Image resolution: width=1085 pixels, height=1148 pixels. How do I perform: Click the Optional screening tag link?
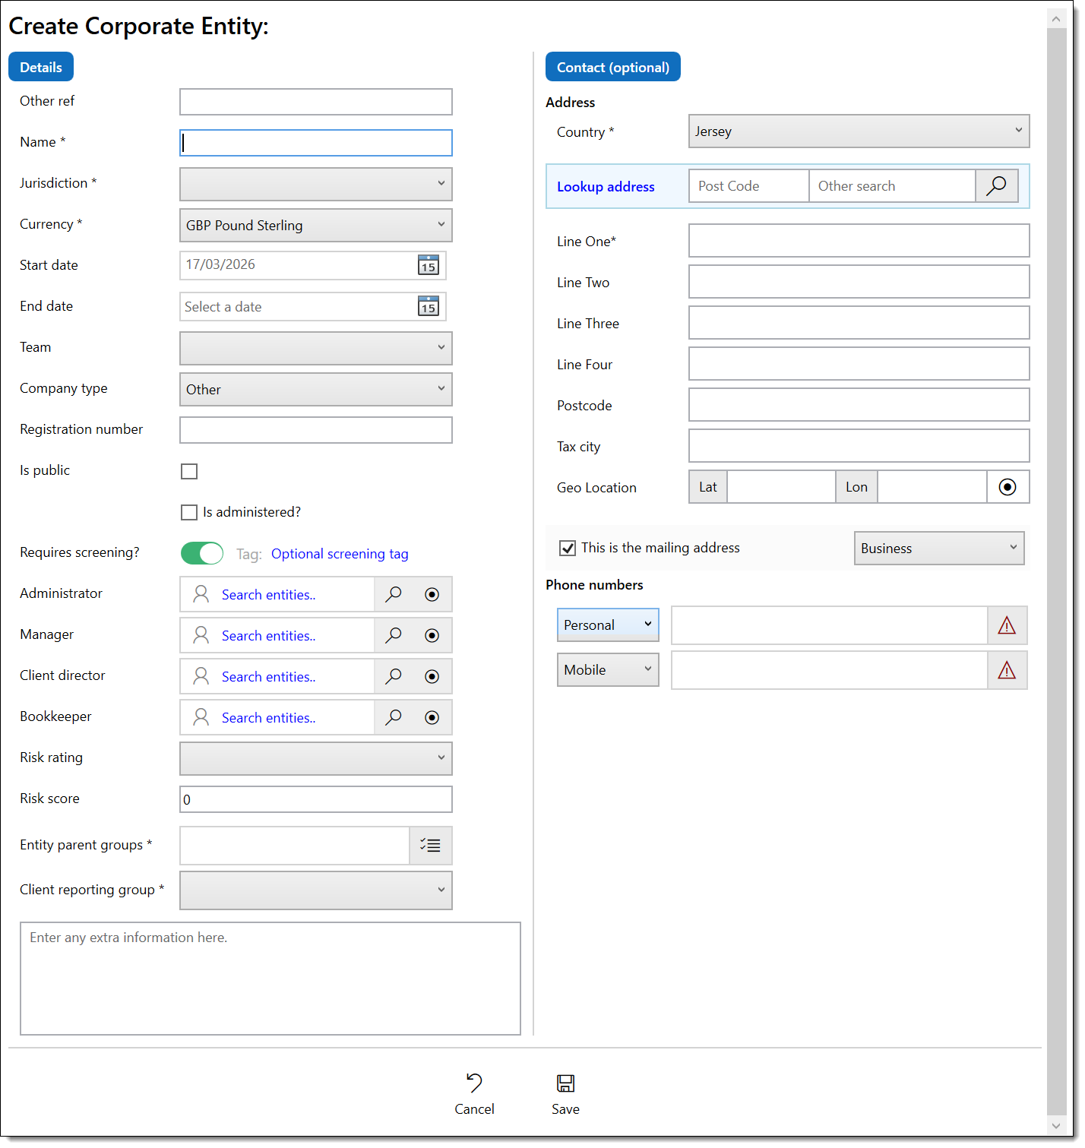click(340, 554)
